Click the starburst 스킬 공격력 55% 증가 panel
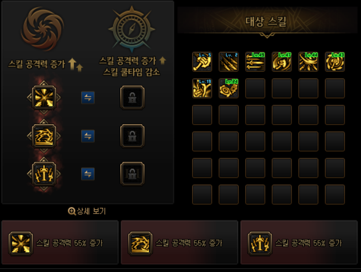This screenshot has width=361, height=272. pyautogui.click(x=60, y=242)
